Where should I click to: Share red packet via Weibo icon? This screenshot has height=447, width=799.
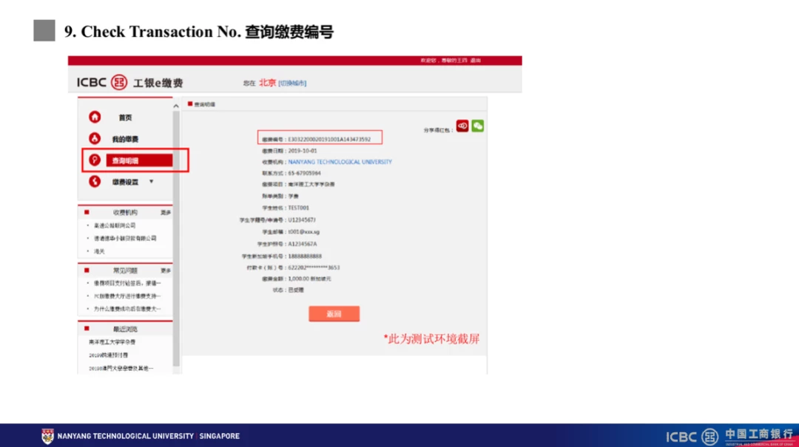(x=462, y=126)
